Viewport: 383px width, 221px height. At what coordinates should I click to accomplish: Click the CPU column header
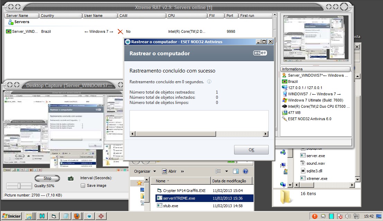187,16
